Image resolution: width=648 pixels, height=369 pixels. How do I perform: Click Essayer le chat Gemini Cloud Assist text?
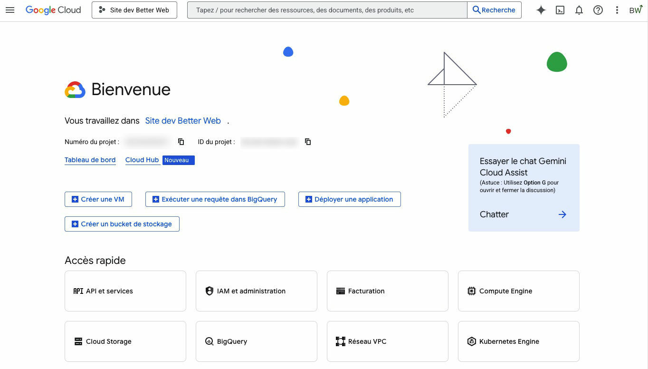523,167
